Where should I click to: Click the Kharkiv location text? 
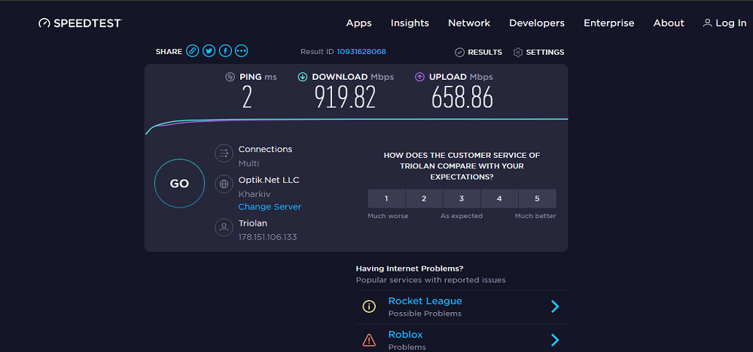(255, 194)
